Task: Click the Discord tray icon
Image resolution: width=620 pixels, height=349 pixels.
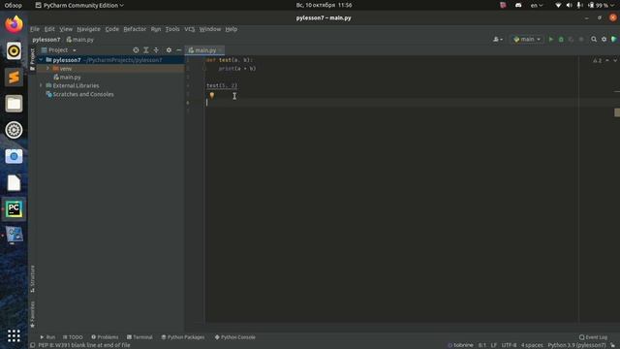Action: tap(518, 5)
